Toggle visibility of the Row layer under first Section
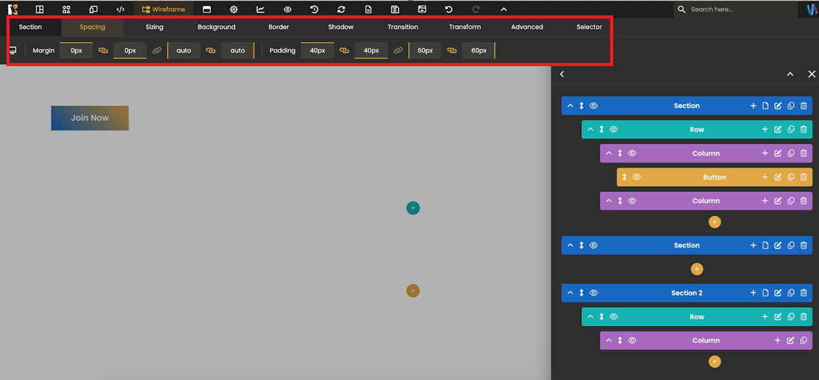819x380 pixels. [x=613, y=130]
